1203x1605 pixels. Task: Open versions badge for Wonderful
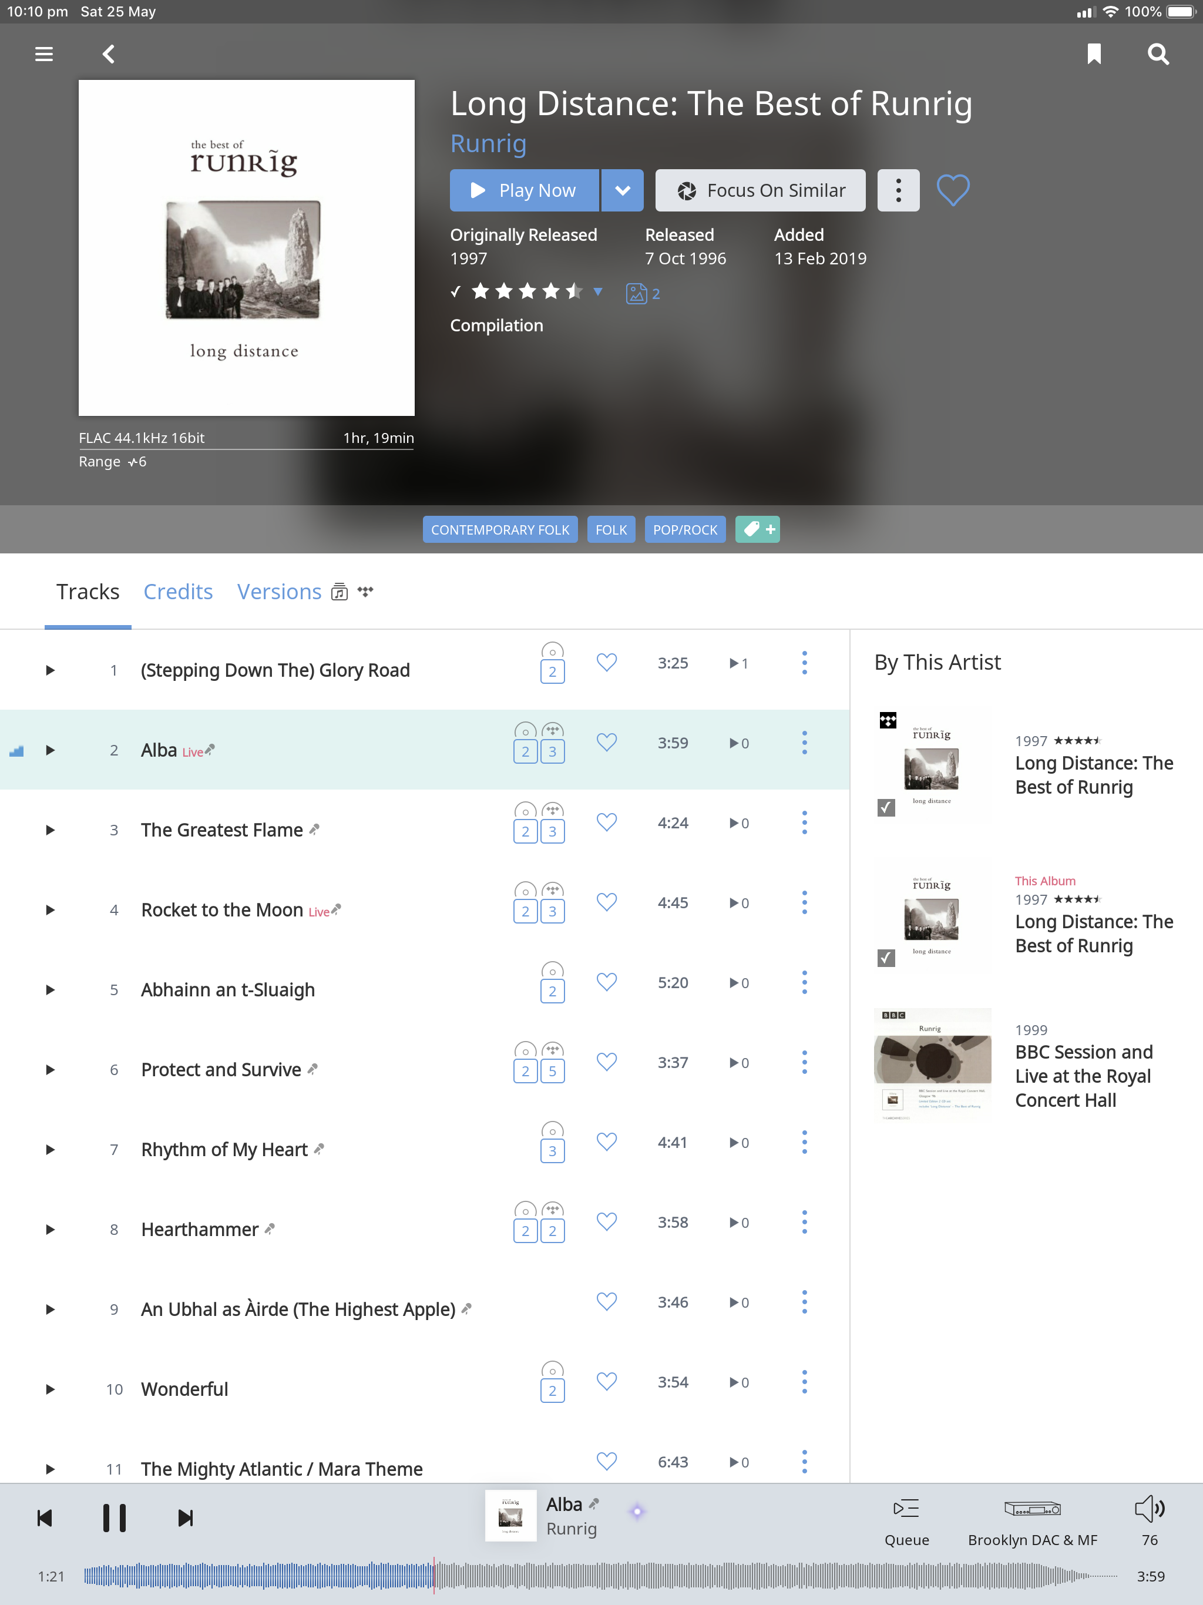tap(552, 1382)
